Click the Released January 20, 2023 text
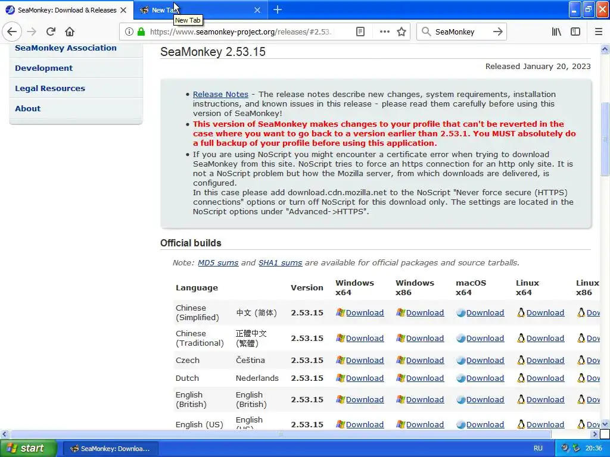610x457 pixels. pos(538,67)
